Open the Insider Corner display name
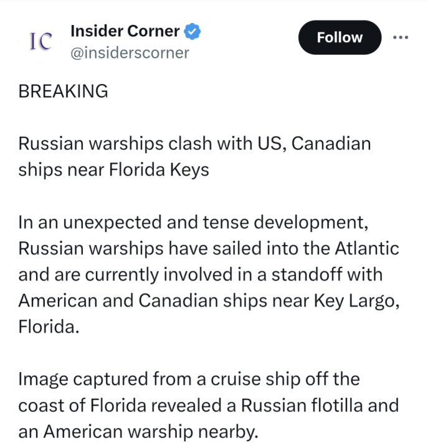Viewport: 428px width, 448px height. (x=125, y=31)
